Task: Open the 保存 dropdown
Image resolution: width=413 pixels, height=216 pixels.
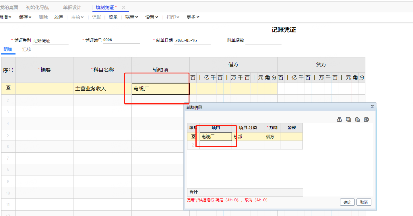Action: pyautogui.click(x=25, y=17)
